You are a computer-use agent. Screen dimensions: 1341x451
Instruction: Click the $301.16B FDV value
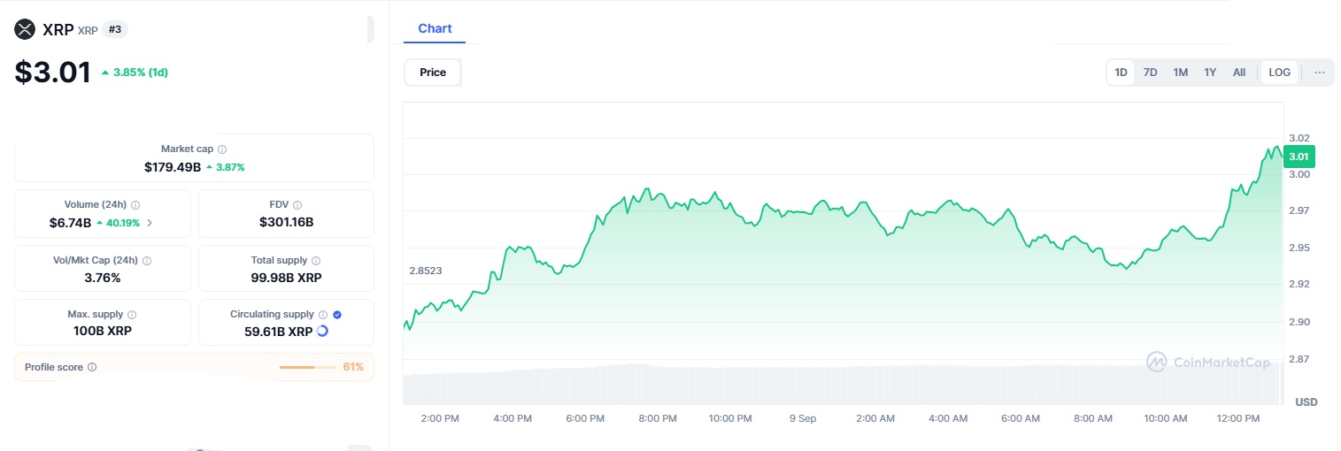coord(286,223)
